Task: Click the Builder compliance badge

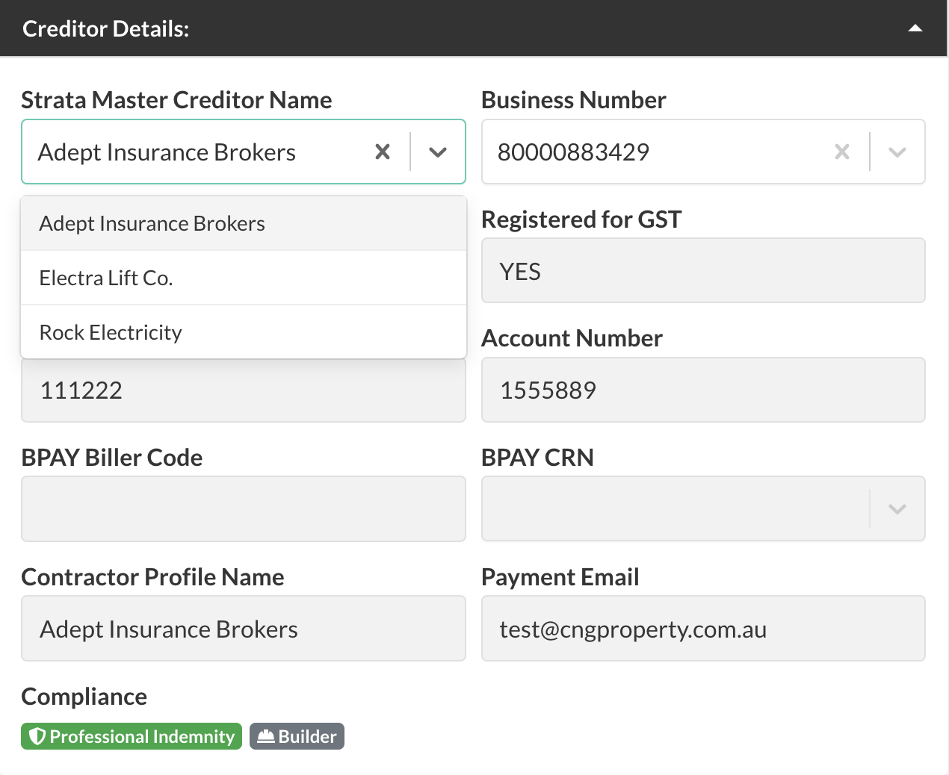Action: tap(297, 736)
